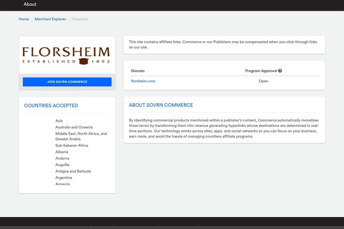Go to Home via the breadcrumb
The image size is (344, 229).
(x=24, y=19)
